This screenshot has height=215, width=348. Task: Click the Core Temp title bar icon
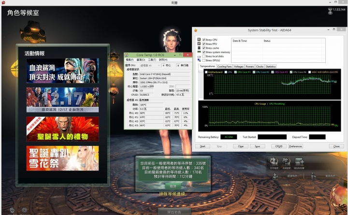pos(127,55)
